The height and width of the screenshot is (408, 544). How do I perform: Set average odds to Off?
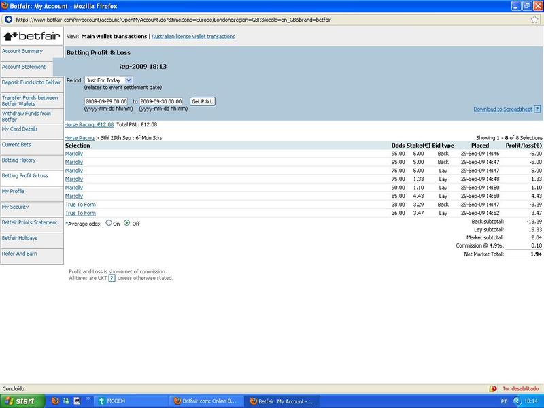pyautogui.click(x=127, y=223)
